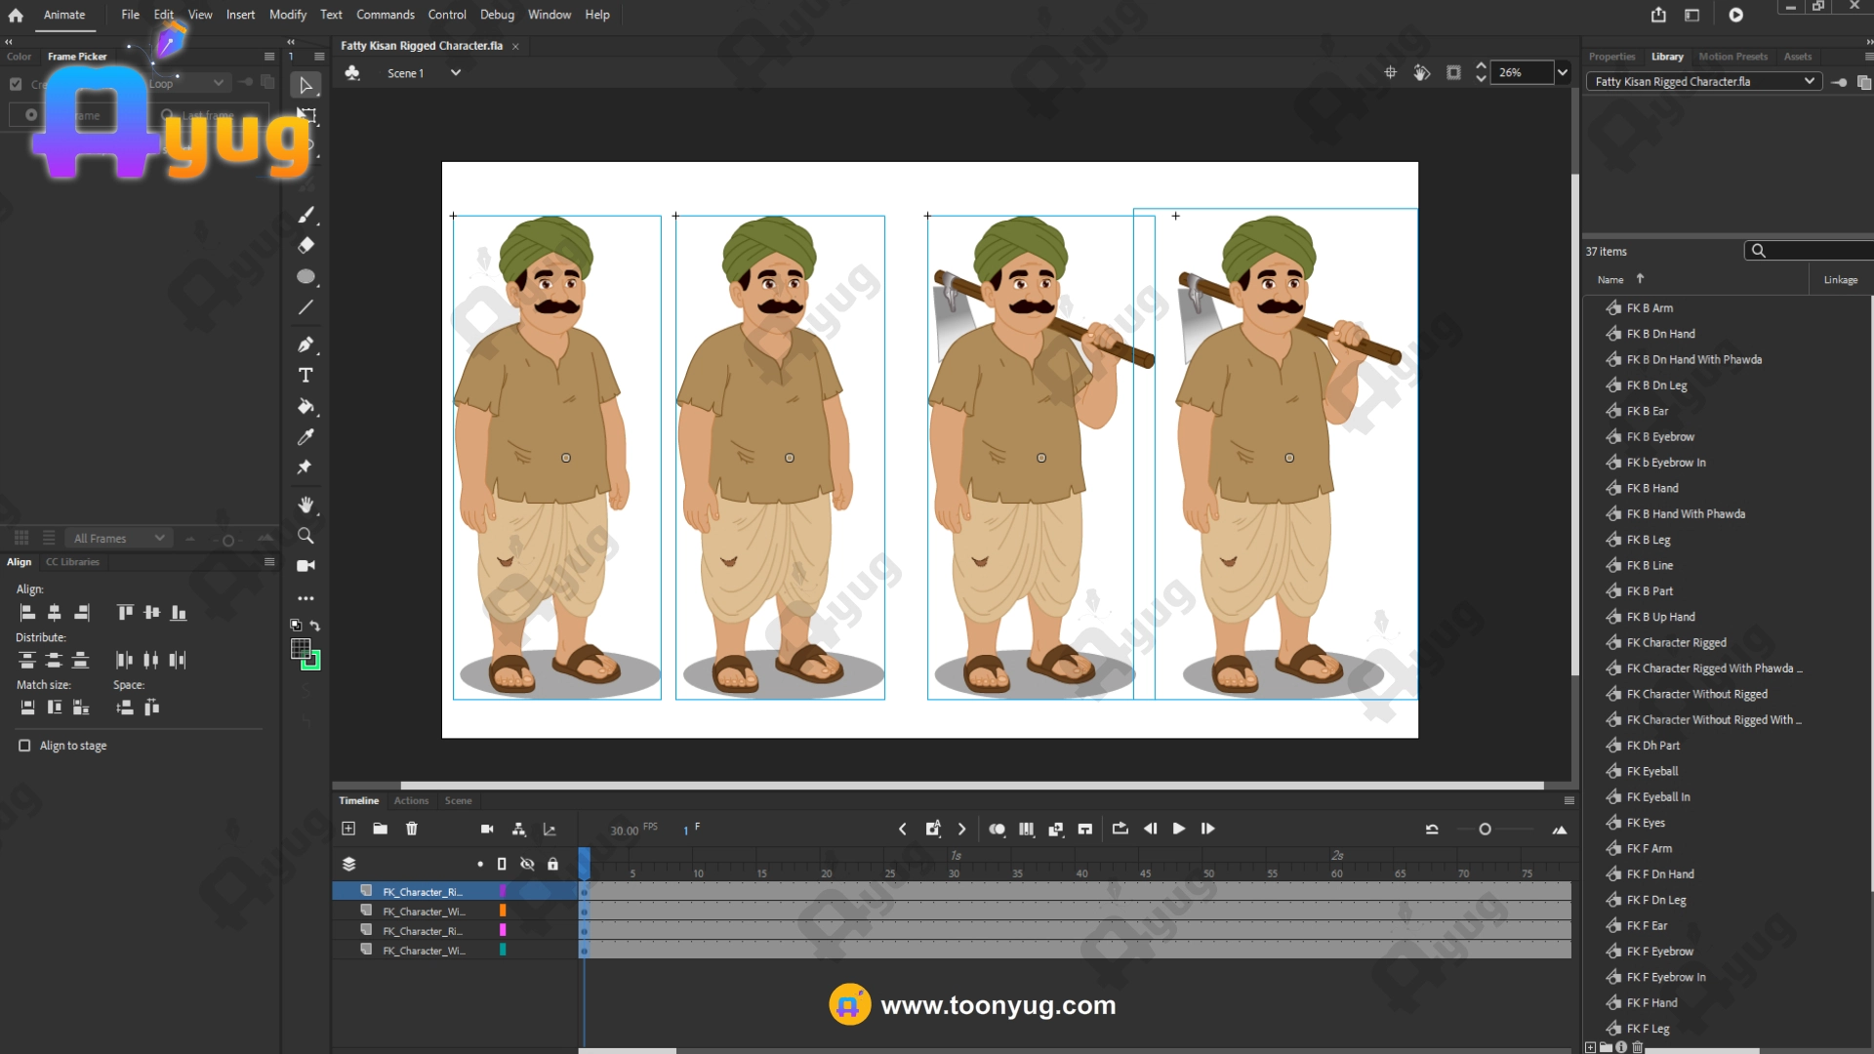
Task: Toggle lock all layers icon
Action: point(552,864)
